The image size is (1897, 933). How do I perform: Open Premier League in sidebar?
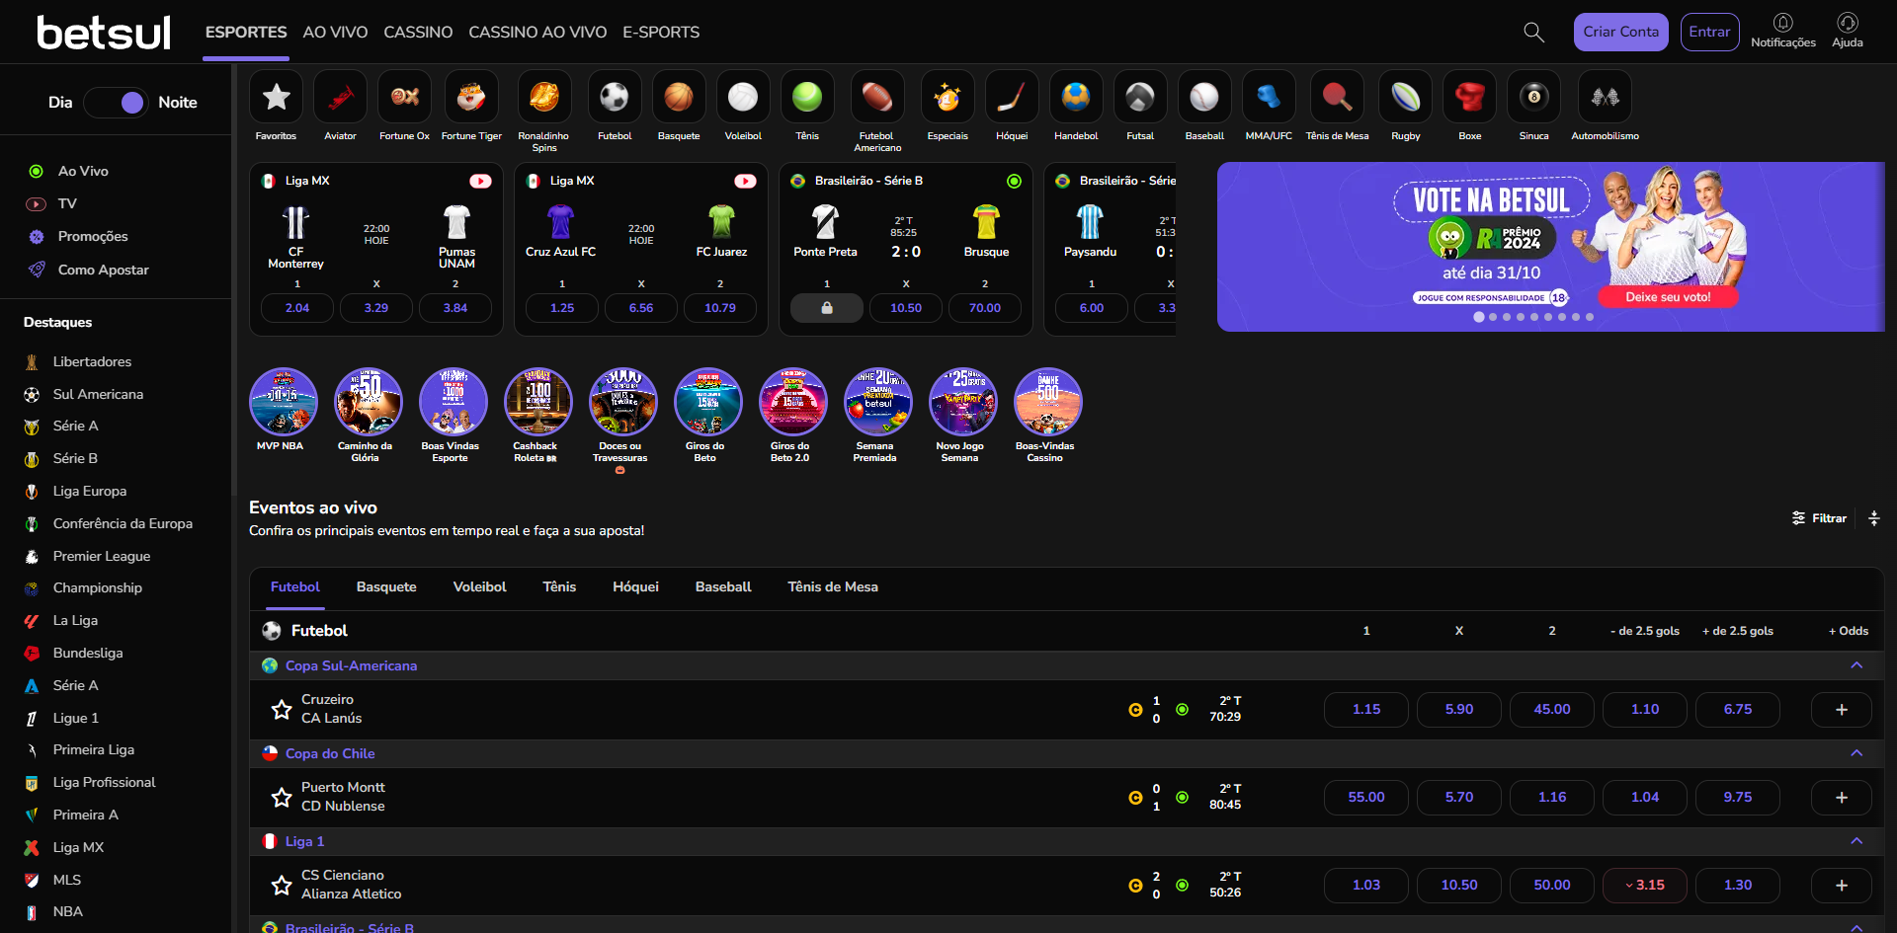(x=102, y=557)
